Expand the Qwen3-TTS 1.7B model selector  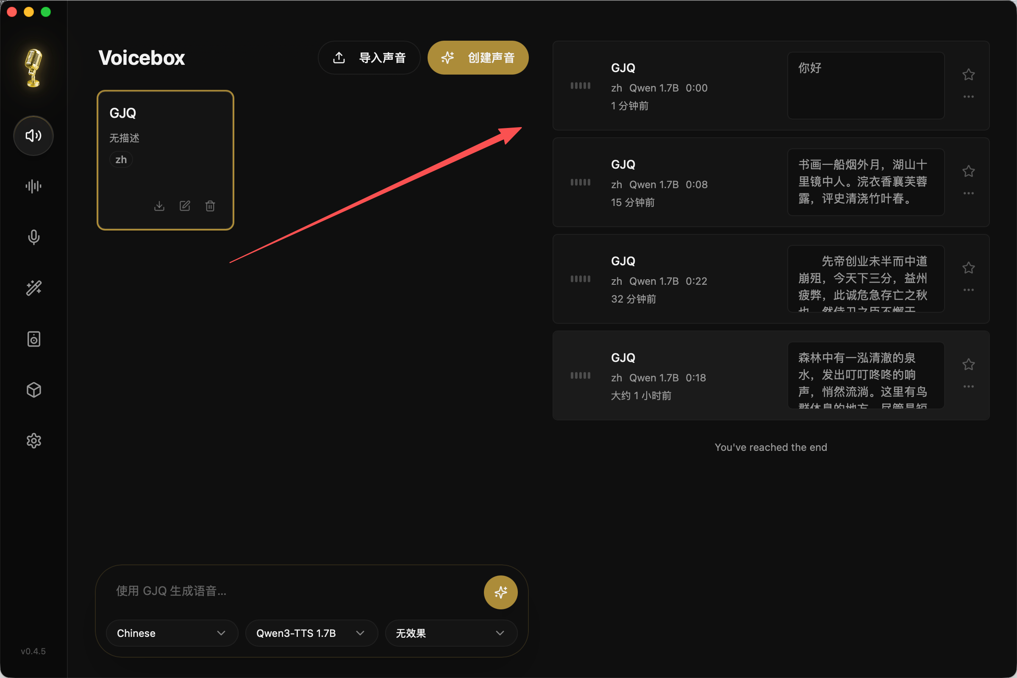click(311, 633)
